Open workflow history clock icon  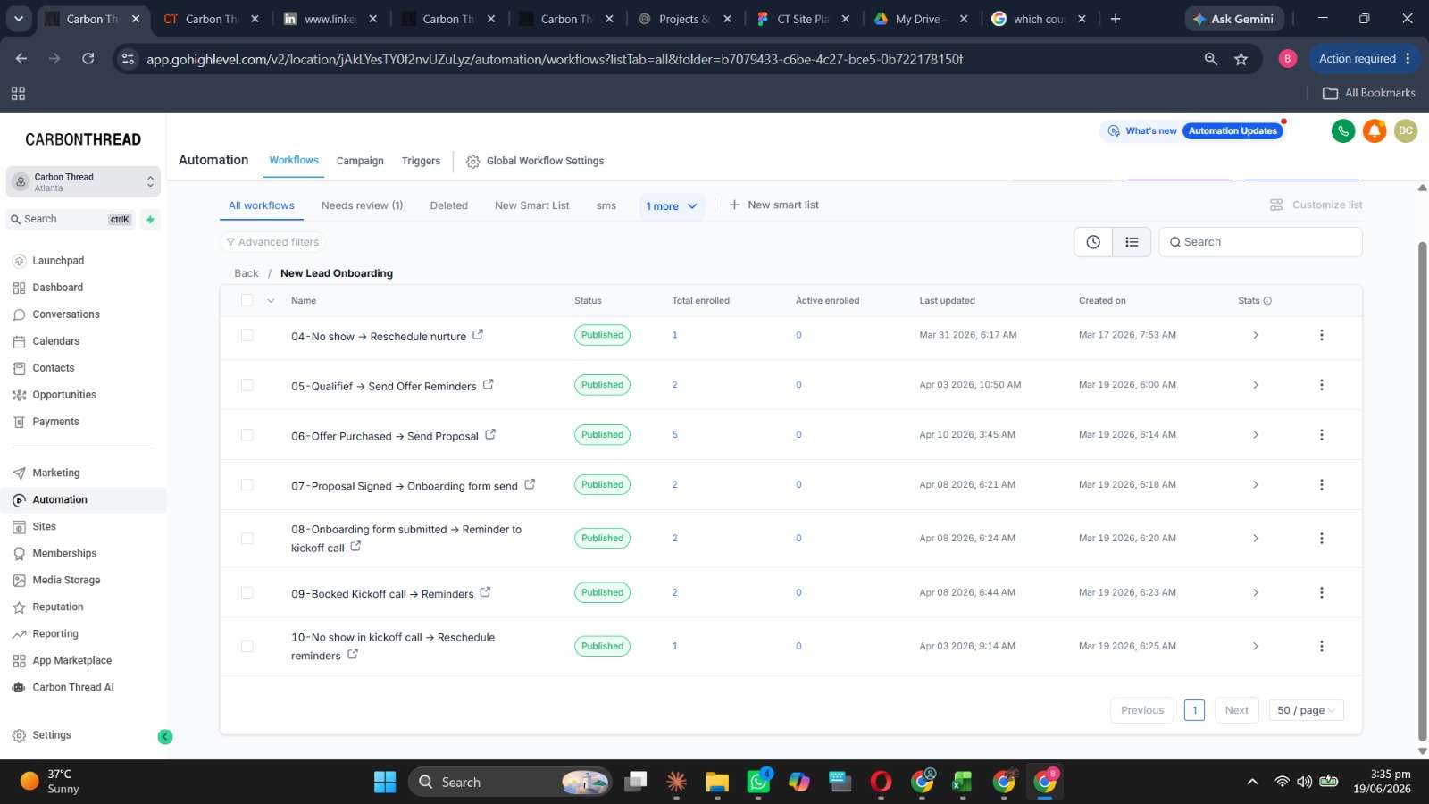[x=1093, y=242]
